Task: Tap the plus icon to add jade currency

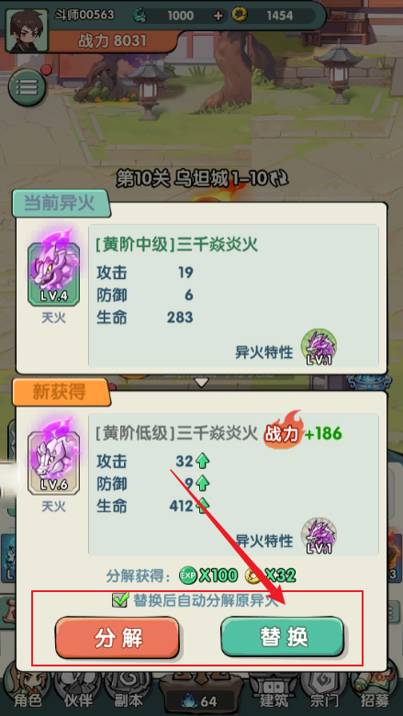Action: (x=218, y=16)
